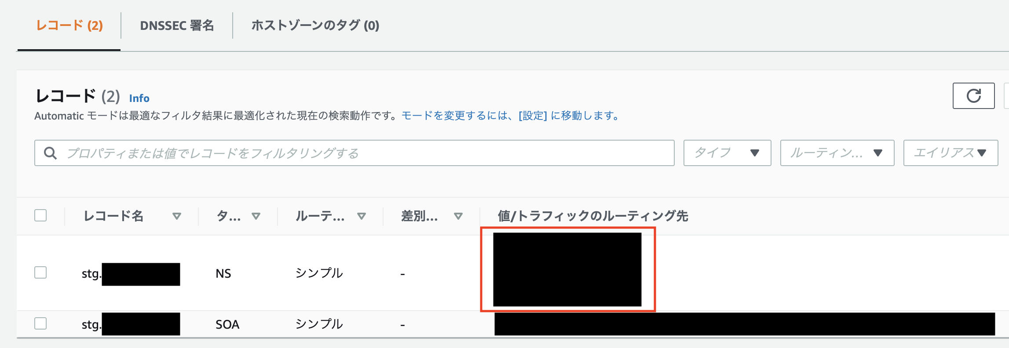Open the ルーティン... filter dropdown

pos(837,153)
